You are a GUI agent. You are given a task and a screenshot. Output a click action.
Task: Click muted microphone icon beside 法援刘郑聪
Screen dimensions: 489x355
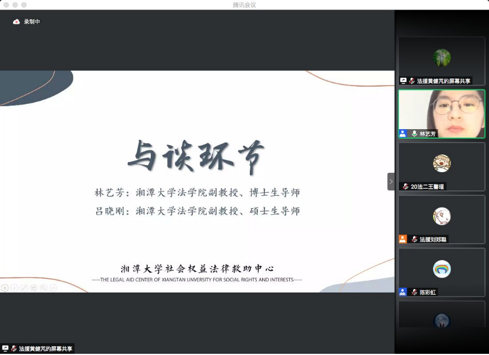point(414,239)
